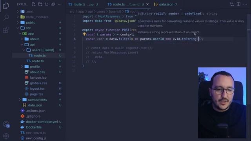Open globals.css file
The height and width of the screenshot is (141, 251).
click(39, 83)
